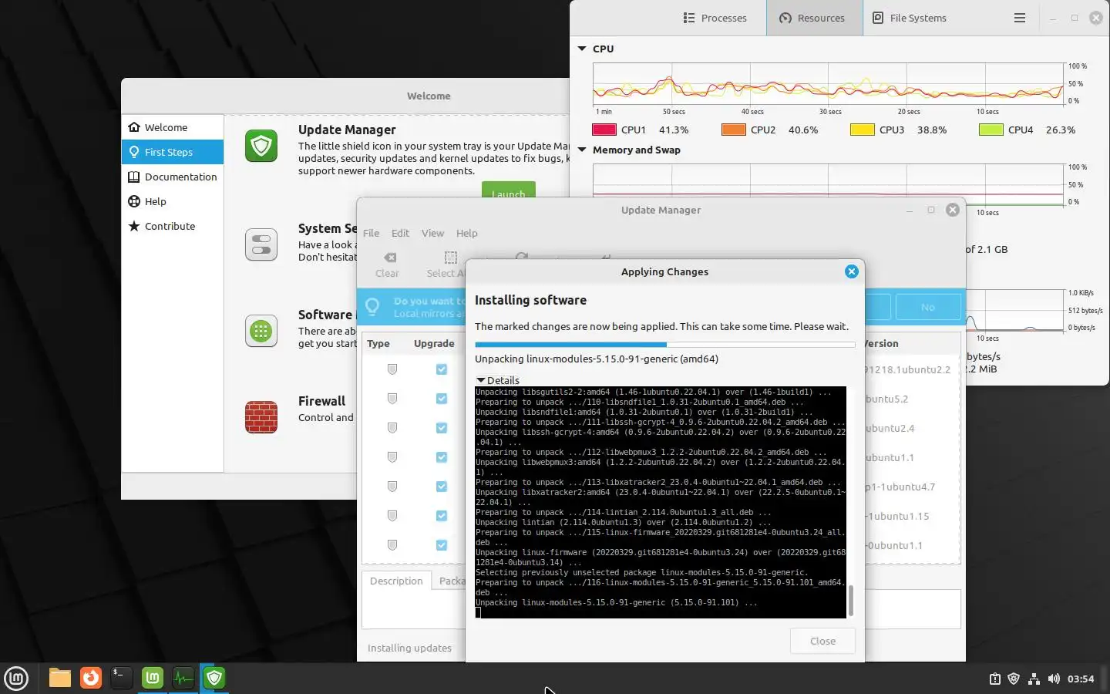Viewport: 1110px width, 694px height.
Task: Open the network tray icon
Action: [x=1034, y=679]
